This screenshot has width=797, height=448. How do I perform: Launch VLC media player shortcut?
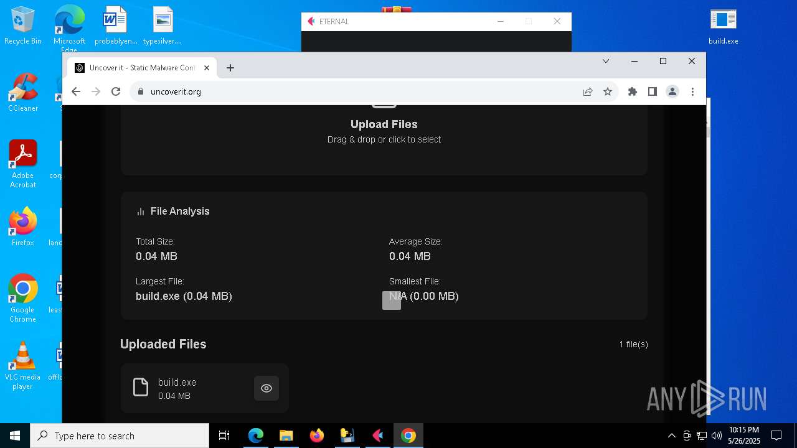point(23,366)
